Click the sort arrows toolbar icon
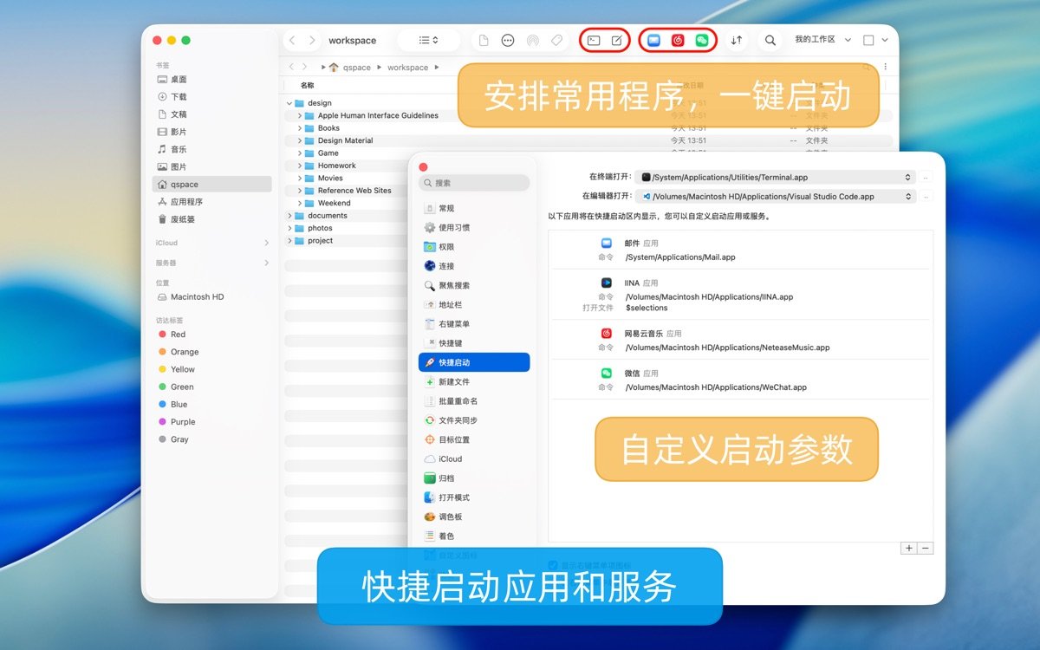The height and width of the screenshot is (650, 1040). pyautogui.click(x=737, y=41)
